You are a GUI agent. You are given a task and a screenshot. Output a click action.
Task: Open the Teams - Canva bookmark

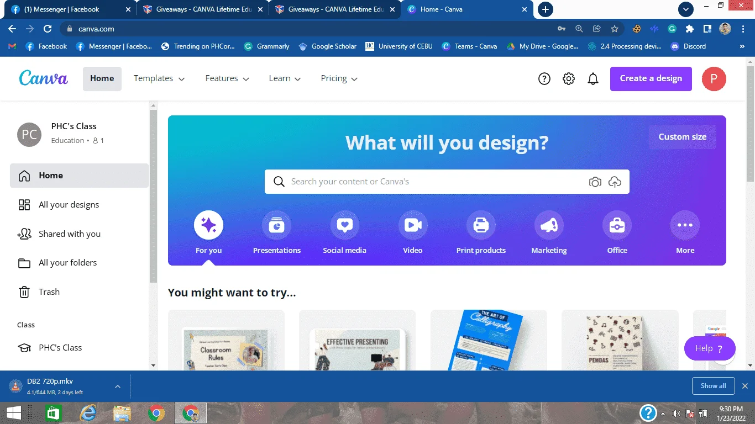[470, 46]
